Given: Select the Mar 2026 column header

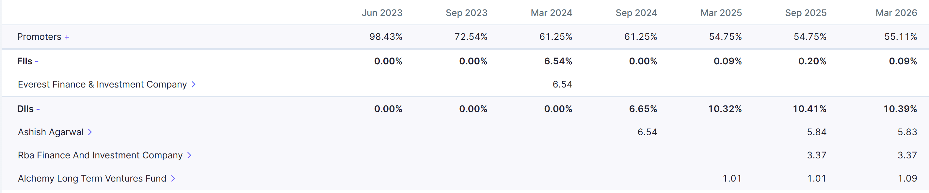Looking at the screenshot, I should tap(896, 13).
